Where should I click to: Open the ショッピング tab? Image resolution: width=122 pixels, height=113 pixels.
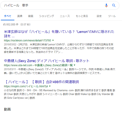(x=47, y=16)
